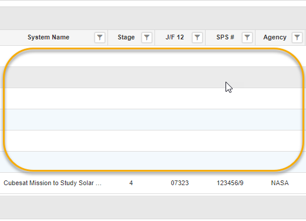Select the Cubesat Mission to Study Solar row
Image resolution: width=306 pixels, height=221 pixels.
153,183
